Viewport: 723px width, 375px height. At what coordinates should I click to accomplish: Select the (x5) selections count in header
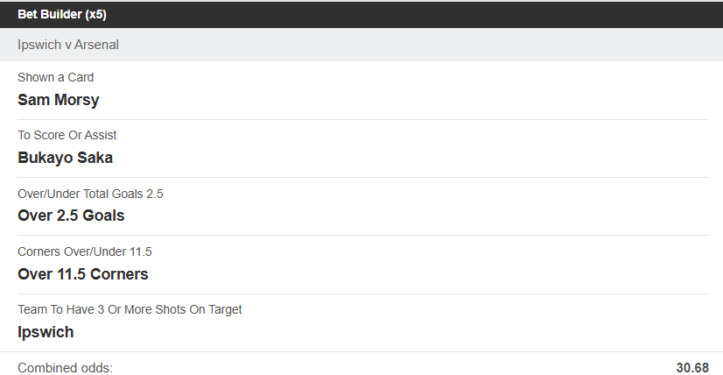click(x=95, y=14)
